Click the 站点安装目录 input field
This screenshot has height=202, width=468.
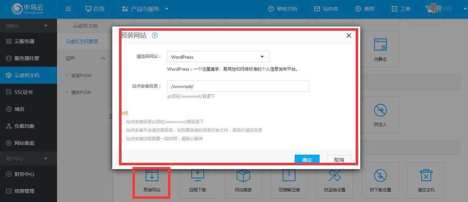pyautogui.click(x=238, y=86)
